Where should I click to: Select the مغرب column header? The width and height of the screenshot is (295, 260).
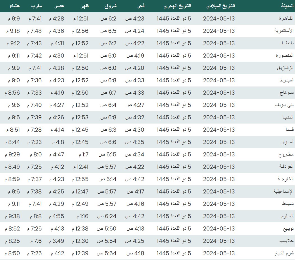point(36,6)
